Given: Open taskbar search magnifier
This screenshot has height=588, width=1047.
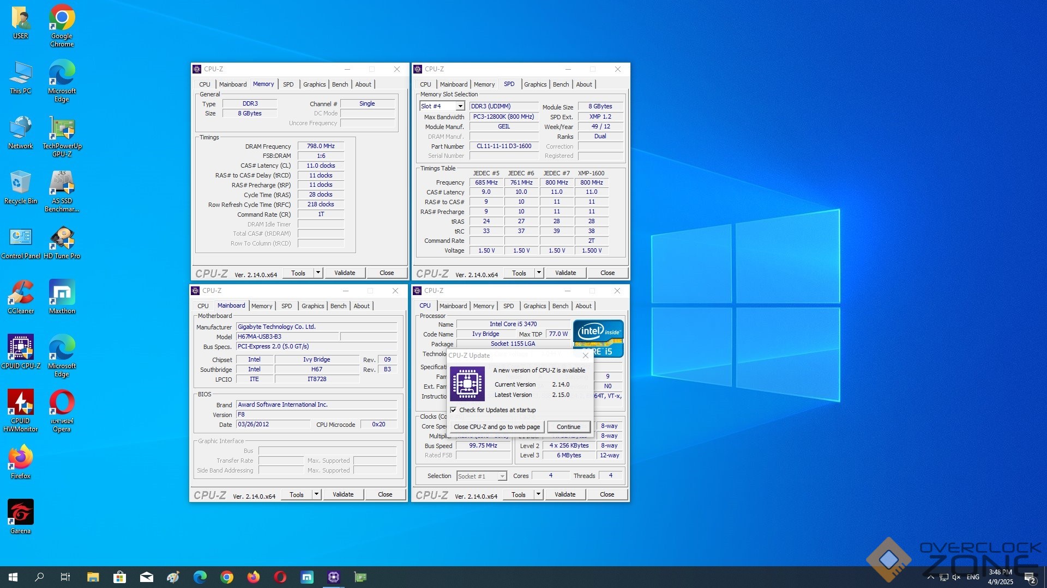Looking at the screenshot, I should click(39, 577).
